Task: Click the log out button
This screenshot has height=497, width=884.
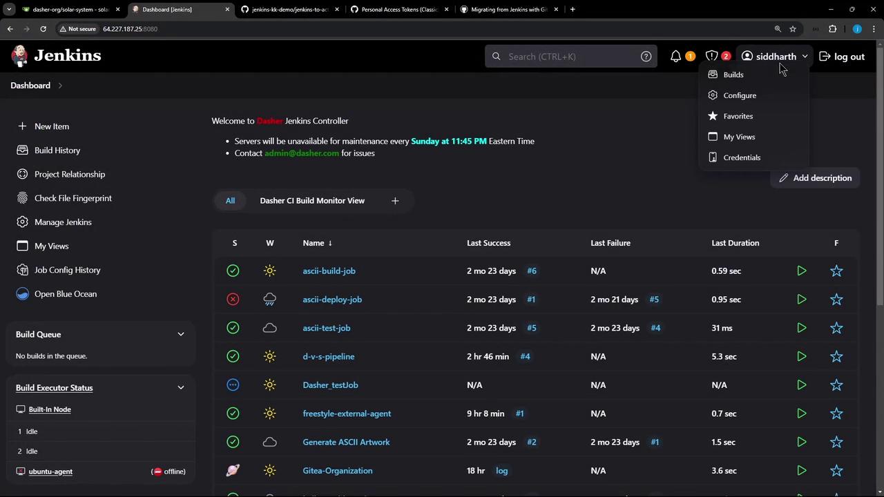Action: click(x=841, y=57)
